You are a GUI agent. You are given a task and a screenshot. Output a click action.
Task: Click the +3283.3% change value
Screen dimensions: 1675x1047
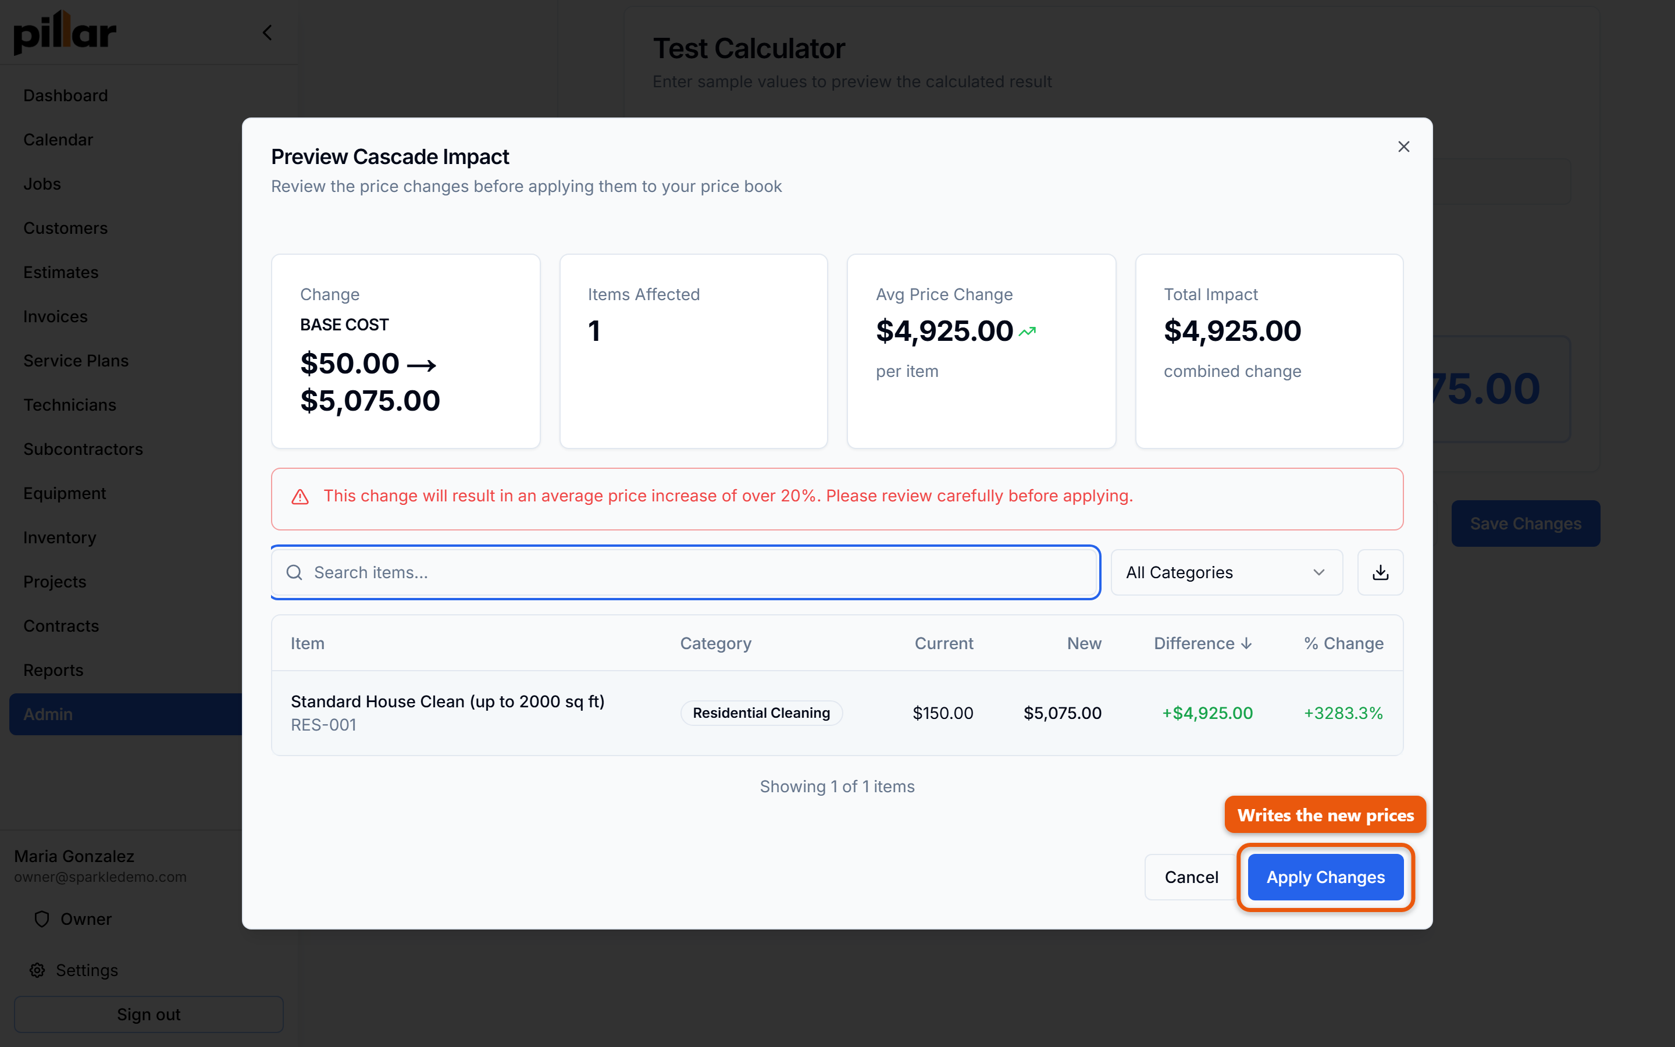(x=1343, y=713)
